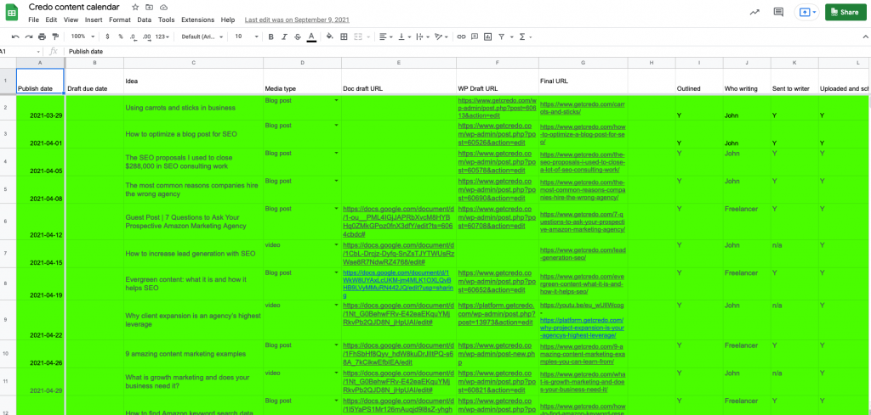Screen dimensions: 871x415
Task: Open the font size dropdown
Action: pos(246,36)
